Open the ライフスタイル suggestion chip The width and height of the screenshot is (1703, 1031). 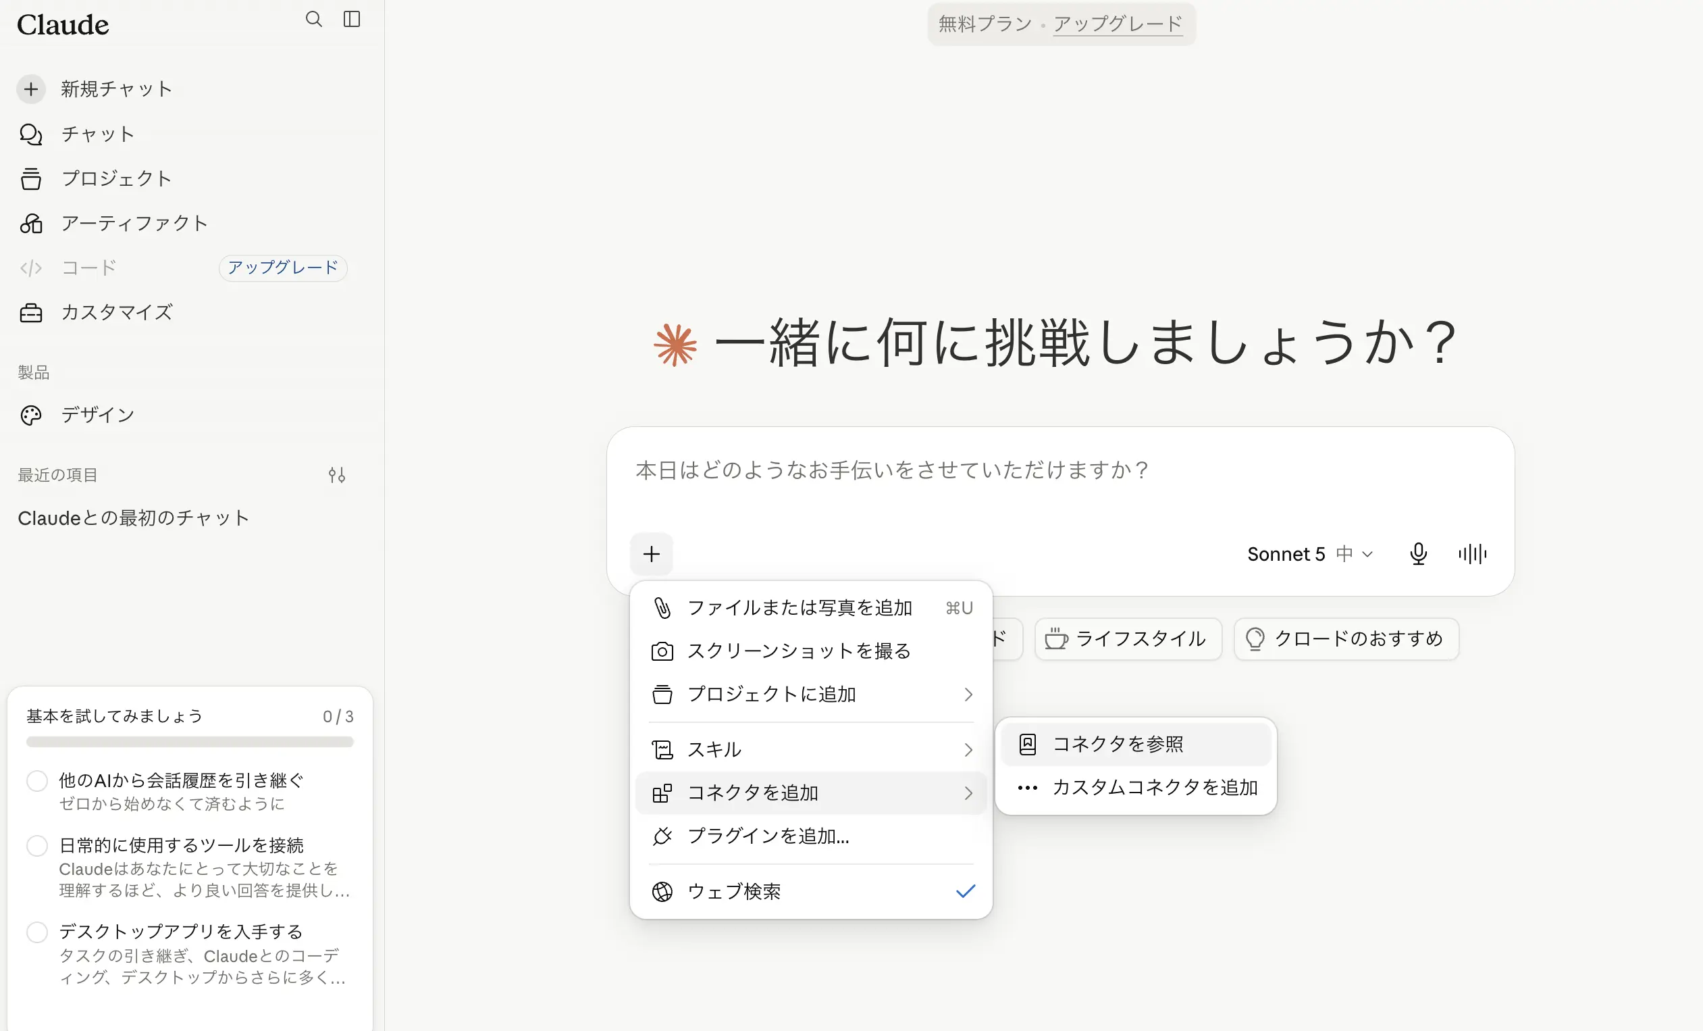(x=1128, y=638)
